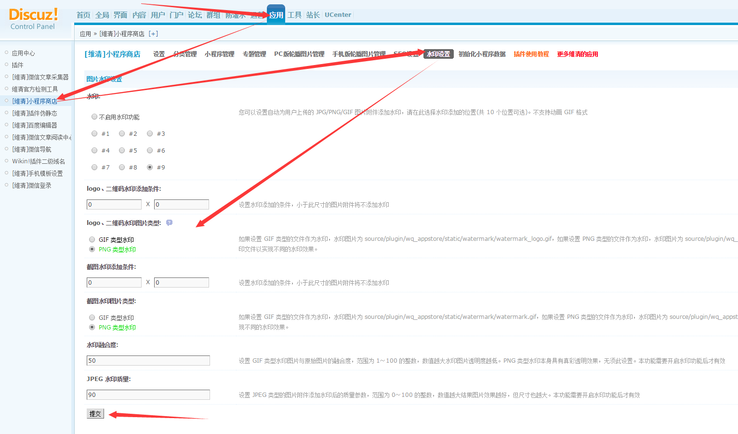738x434 pixels.
Task: Focus the logo watermark condition width field
Action: [x=114, y=204]
